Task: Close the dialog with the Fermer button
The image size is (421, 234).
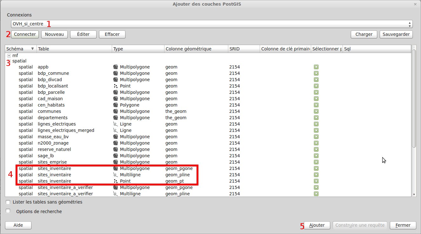Action: pyautogui.click(x=403, y=225)
